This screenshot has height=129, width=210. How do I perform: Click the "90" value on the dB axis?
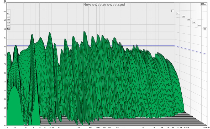[4, 29]
